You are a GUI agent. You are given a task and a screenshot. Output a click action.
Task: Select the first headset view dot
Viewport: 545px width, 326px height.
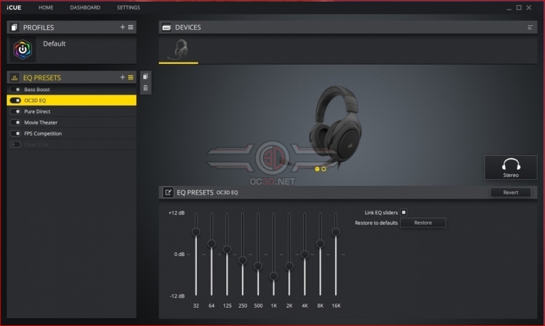317,169
